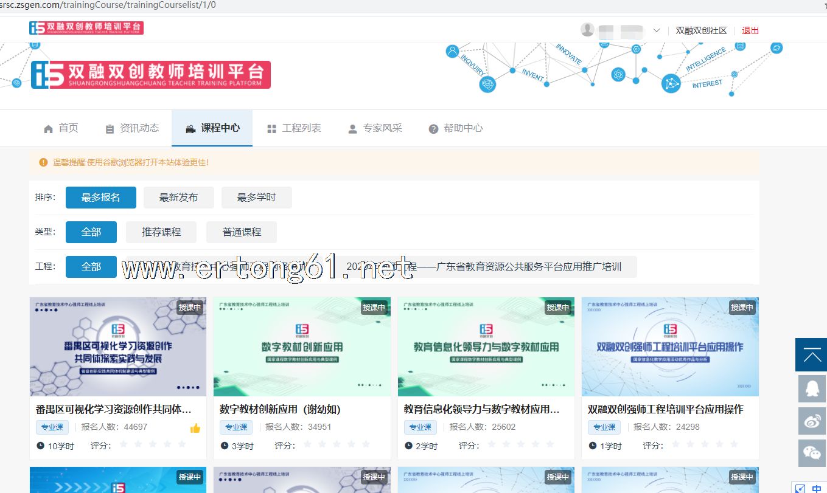Click the small platform logo top-left
The image size is (827, 493).
(86, 28)
